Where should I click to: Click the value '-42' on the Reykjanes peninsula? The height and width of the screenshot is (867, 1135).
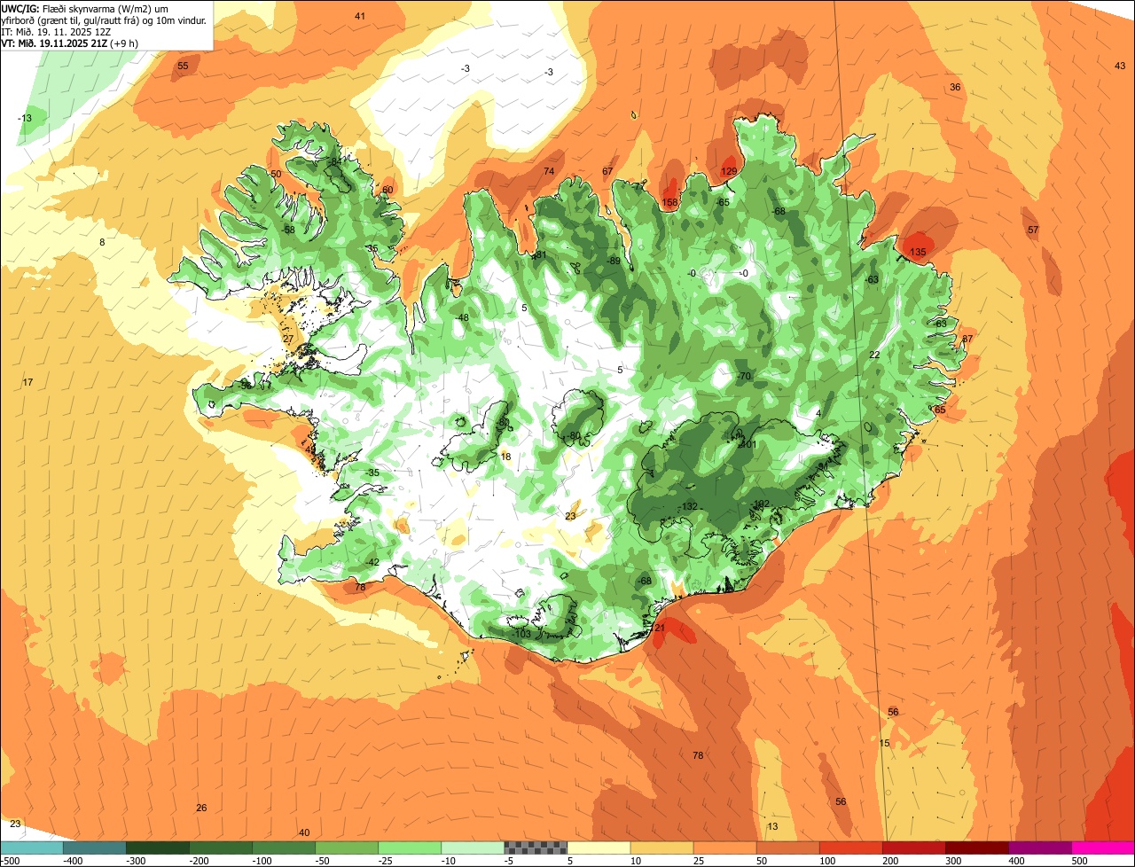(372, 562)
